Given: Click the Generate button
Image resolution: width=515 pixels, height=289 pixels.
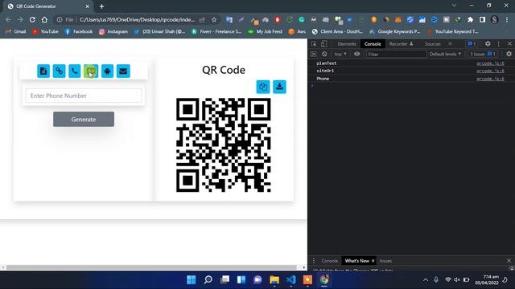Looking at the screenshot, I should click(84, 120).
